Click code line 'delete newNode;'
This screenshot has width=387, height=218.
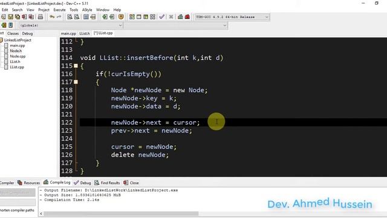click(140, 155)
